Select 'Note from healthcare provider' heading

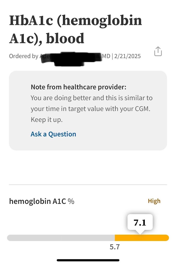pos(78,87)
